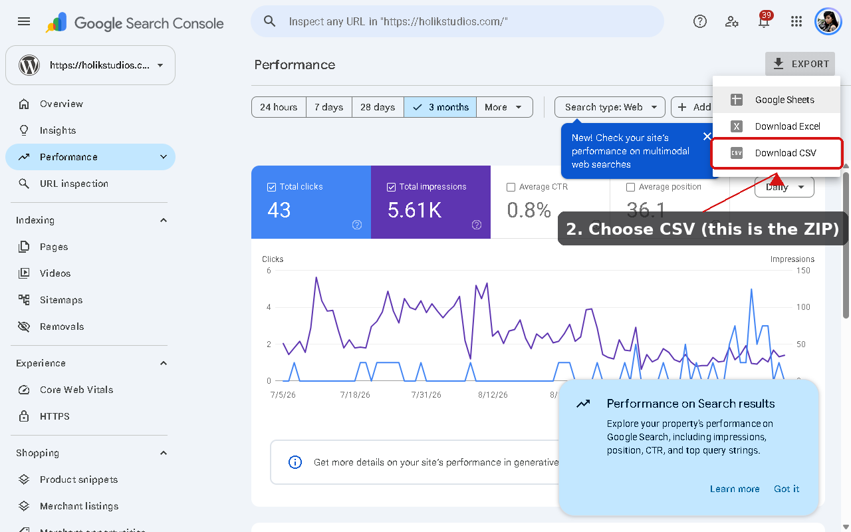This screenshot has width=851, height=532.
Task: Choose Google Sheets export option
Action: 777,100
